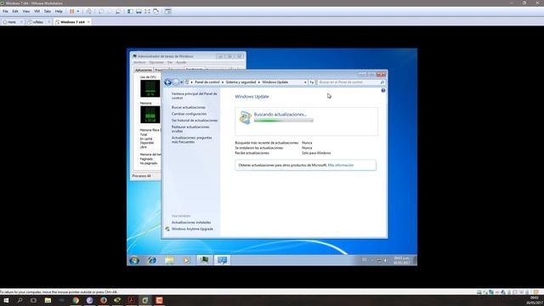This screenshot has height=306, width=544.
Task: Click the Buscando actualizaciones progress bar
Action: [283, 121]
